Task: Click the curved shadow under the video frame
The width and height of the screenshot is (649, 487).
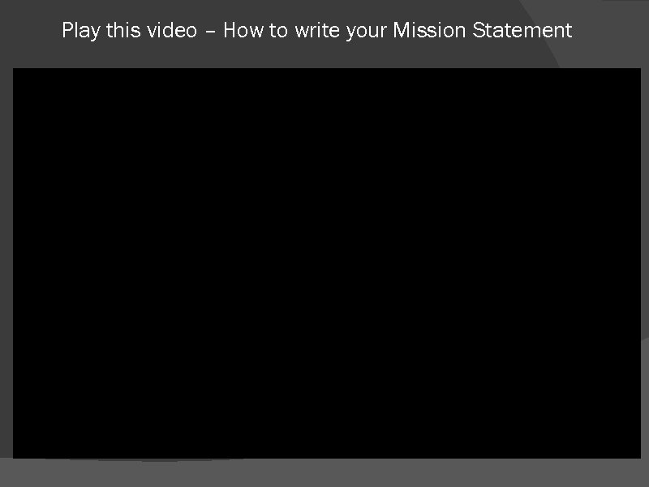Action: 145,459
